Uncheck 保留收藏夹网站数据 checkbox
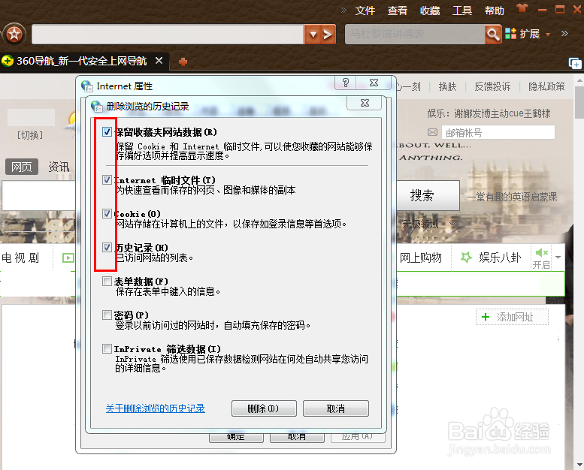Screen dimensions: 584x470 [x=107, y=131]
